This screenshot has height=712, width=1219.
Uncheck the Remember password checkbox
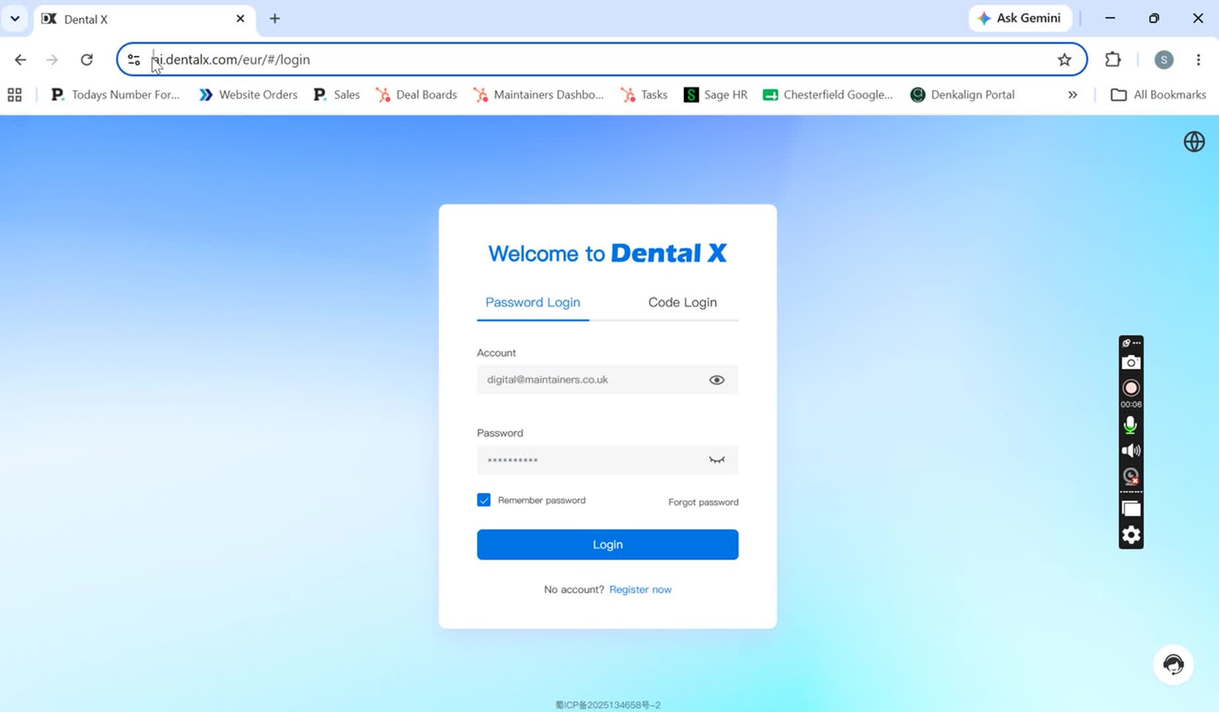484,500
